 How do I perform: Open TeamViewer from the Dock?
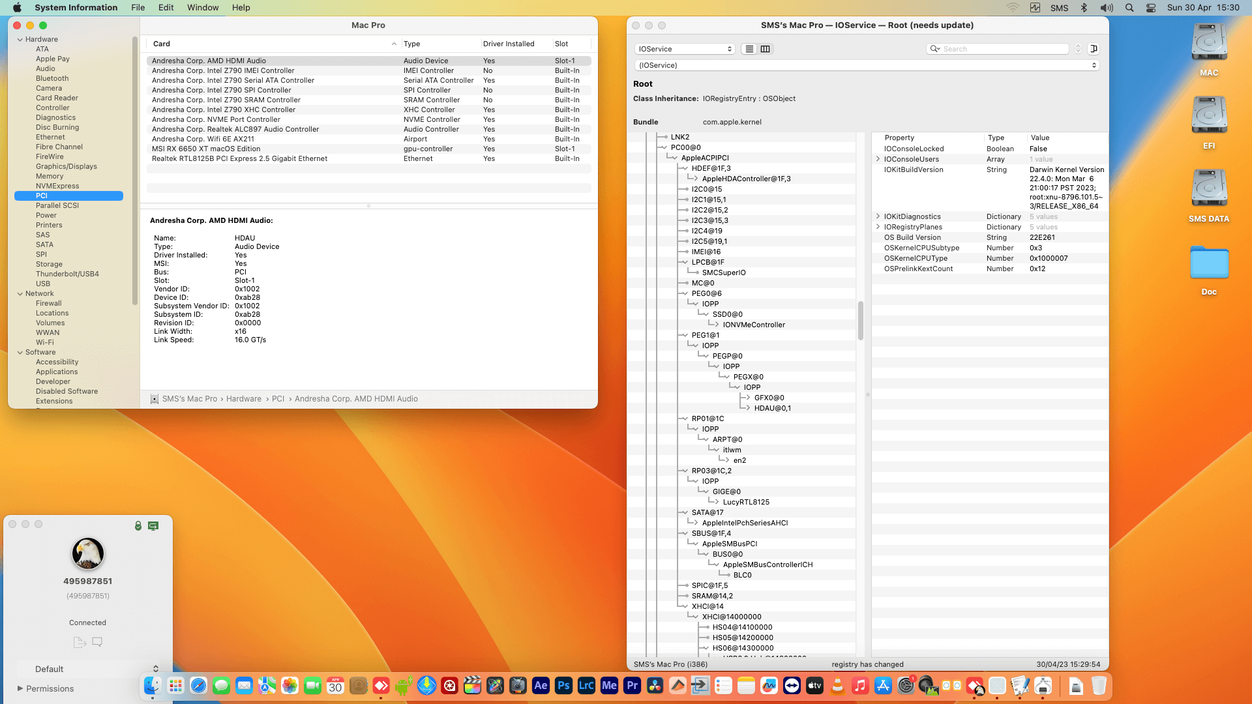[792, 686]
